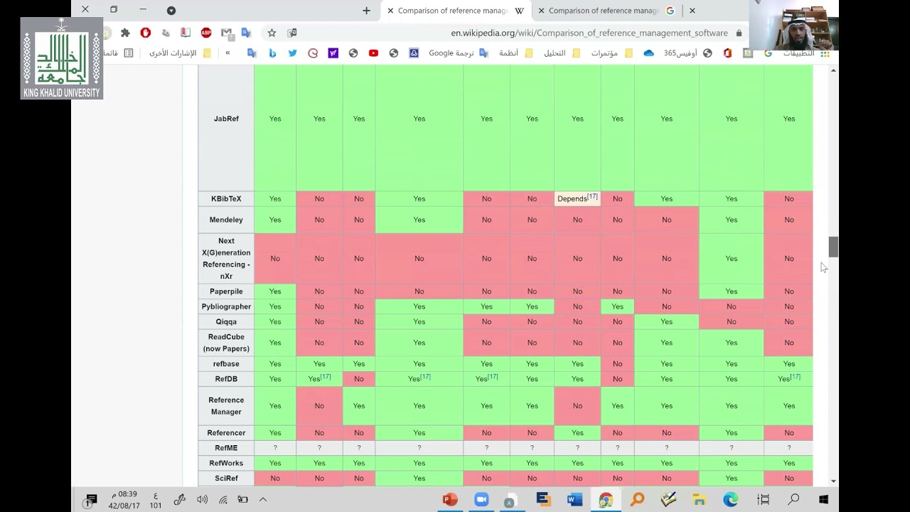Open Word from the taskbar
The image size is (910, 512).
click(574, 500)
